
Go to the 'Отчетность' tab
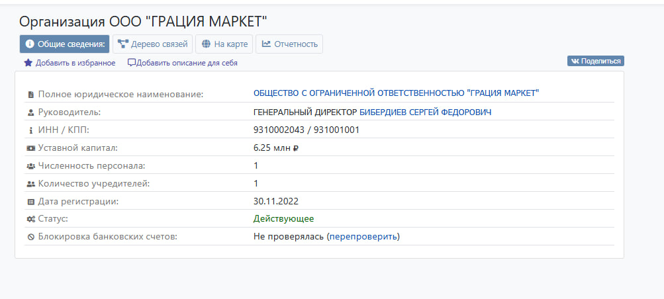(289, 44)
